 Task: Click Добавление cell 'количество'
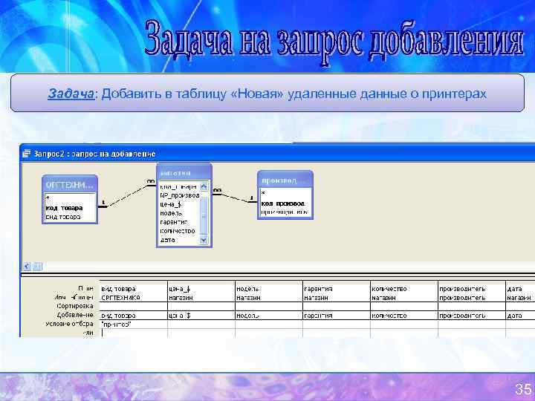pos(403,316)
